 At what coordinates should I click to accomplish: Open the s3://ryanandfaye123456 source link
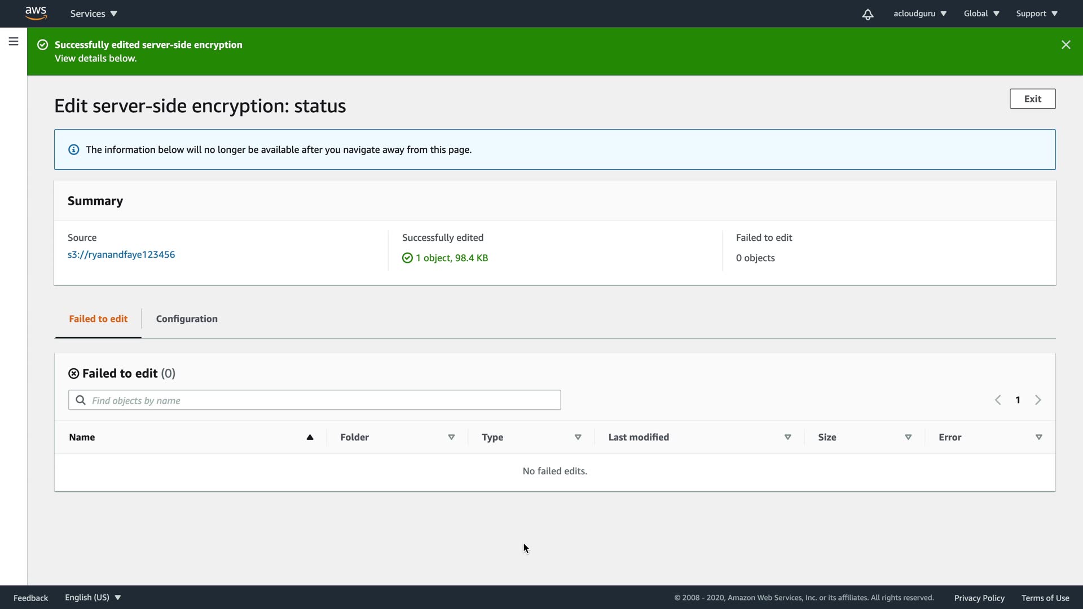pyautogui.click(x=121, y=254)
